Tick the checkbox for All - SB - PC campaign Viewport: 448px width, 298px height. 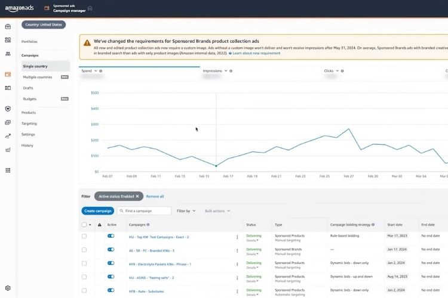[x=84, y=250]
